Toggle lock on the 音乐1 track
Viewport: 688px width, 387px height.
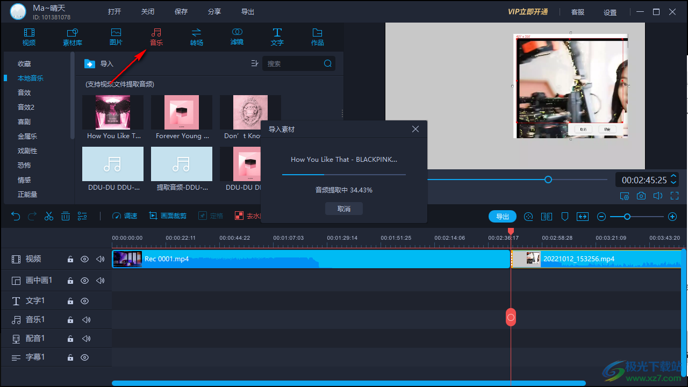pos(70,320)
